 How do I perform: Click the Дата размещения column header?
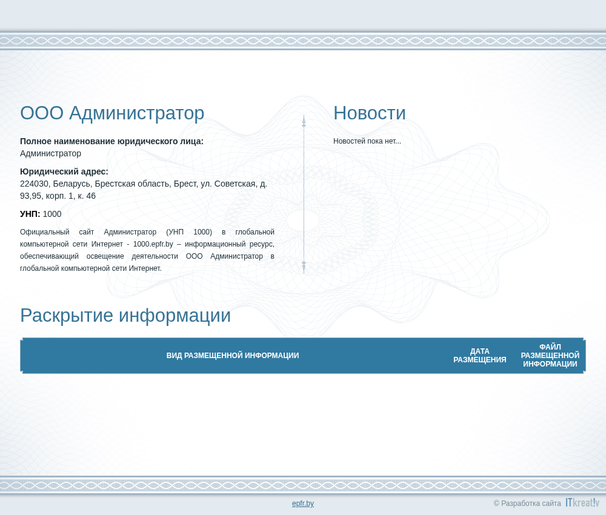[479, 356]
